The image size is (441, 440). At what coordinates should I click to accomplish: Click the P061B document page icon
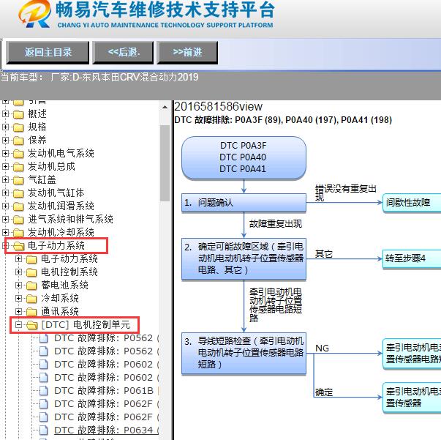(x=44, y=391)
